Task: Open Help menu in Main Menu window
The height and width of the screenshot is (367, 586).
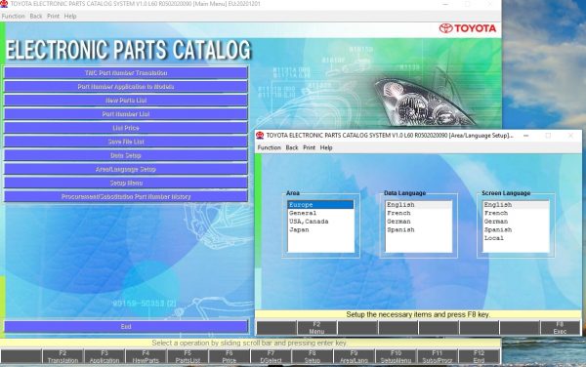Action: (70, 16)
